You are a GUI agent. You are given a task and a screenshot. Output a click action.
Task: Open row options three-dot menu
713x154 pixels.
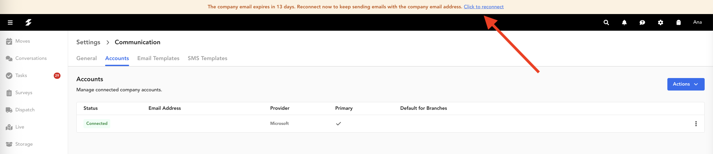[696, 124]
